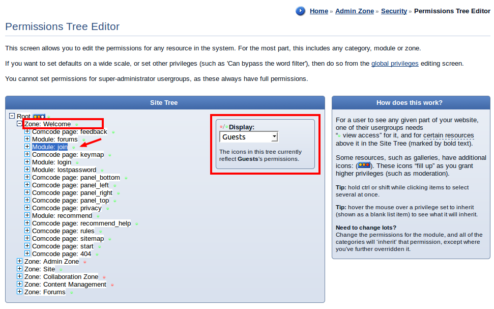Open the global privileges link
494x309 pixels.
point(395,64)
